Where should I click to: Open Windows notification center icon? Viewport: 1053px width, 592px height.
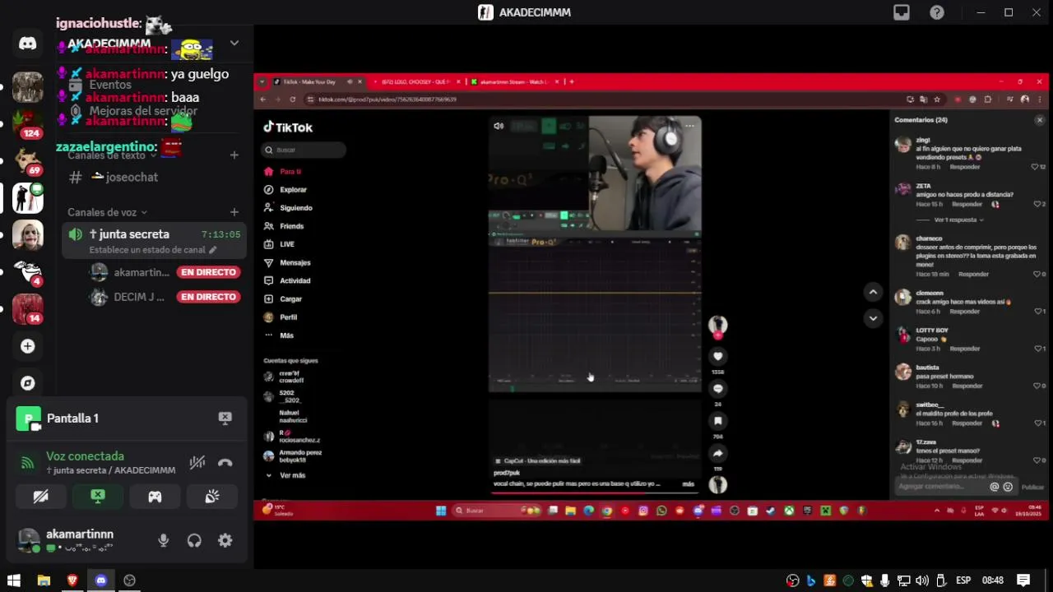pyautogui.click(x=1023, y=580)
